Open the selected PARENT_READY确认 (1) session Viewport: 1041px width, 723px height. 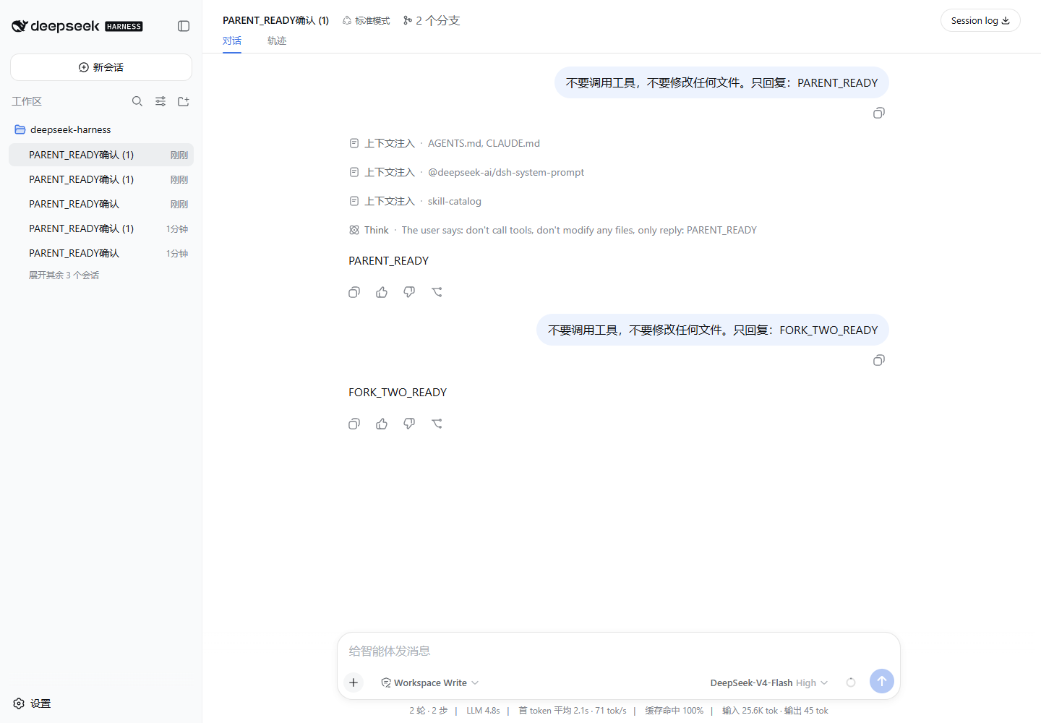(101, 155)
